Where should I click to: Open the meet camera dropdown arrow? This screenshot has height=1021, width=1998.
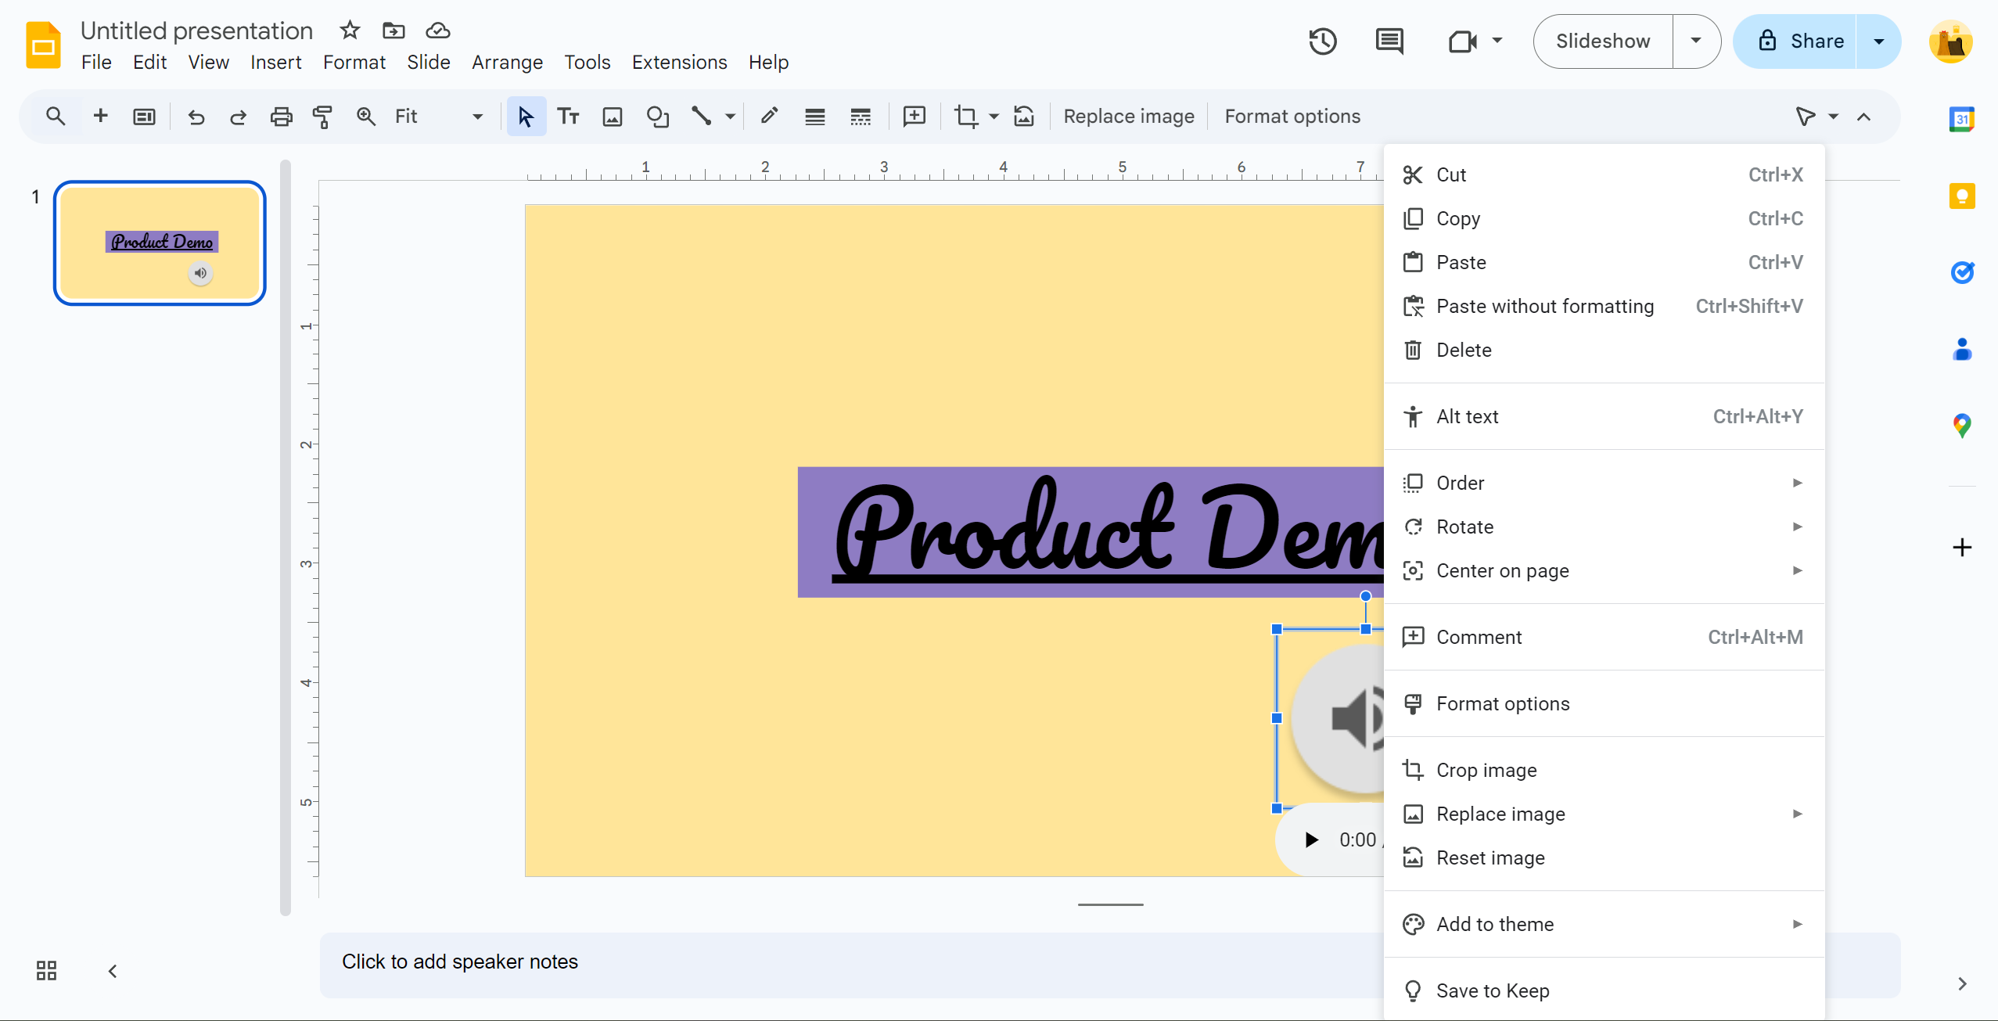coord(1497,41)
